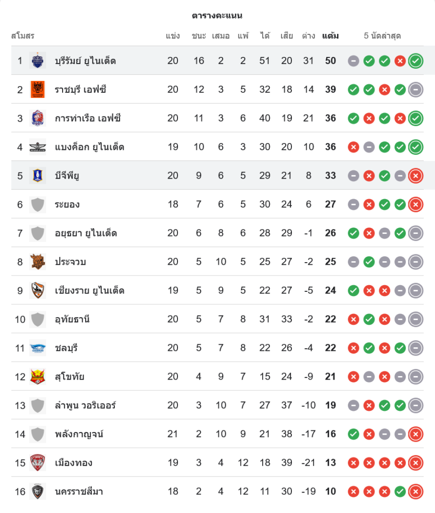The image size is (435, 513).
Task: Click the Chiangrai United club crest
Action: click(37, 291)
